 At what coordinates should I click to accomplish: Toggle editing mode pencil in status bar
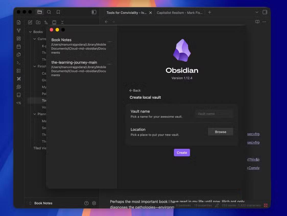(x=217, y=205)
